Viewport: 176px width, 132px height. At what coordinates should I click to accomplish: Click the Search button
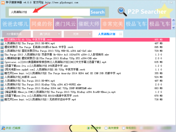[x=98, y=12]
